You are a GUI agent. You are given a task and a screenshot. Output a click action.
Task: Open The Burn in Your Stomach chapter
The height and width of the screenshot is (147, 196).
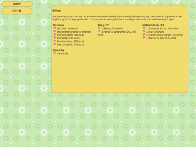pos(164,35)
